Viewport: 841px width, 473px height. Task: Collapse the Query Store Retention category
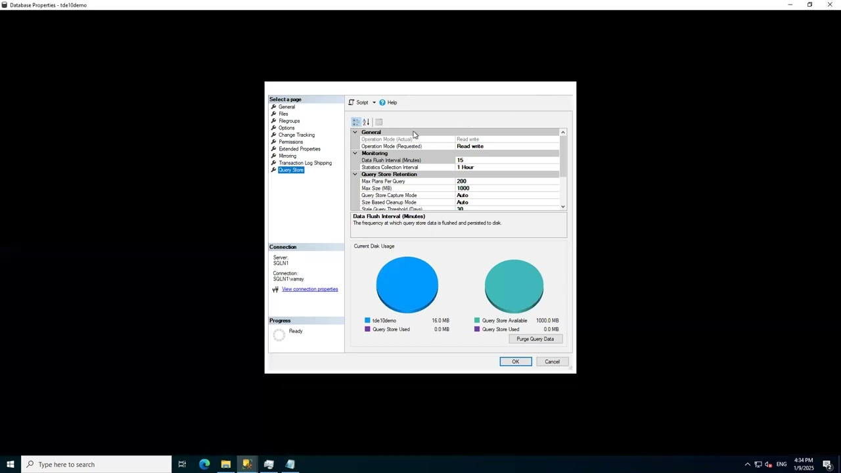pyautogui.click(x=355, y=174)
